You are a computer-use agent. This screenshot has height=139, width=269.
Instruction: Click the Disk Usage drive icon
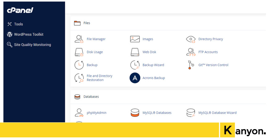pos(79,52)
